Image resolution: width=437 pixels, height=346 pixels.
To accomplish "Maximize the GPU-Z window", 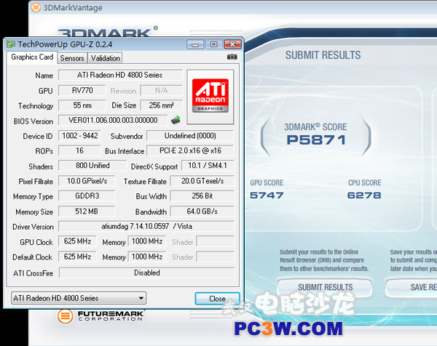I will [213, 44].
